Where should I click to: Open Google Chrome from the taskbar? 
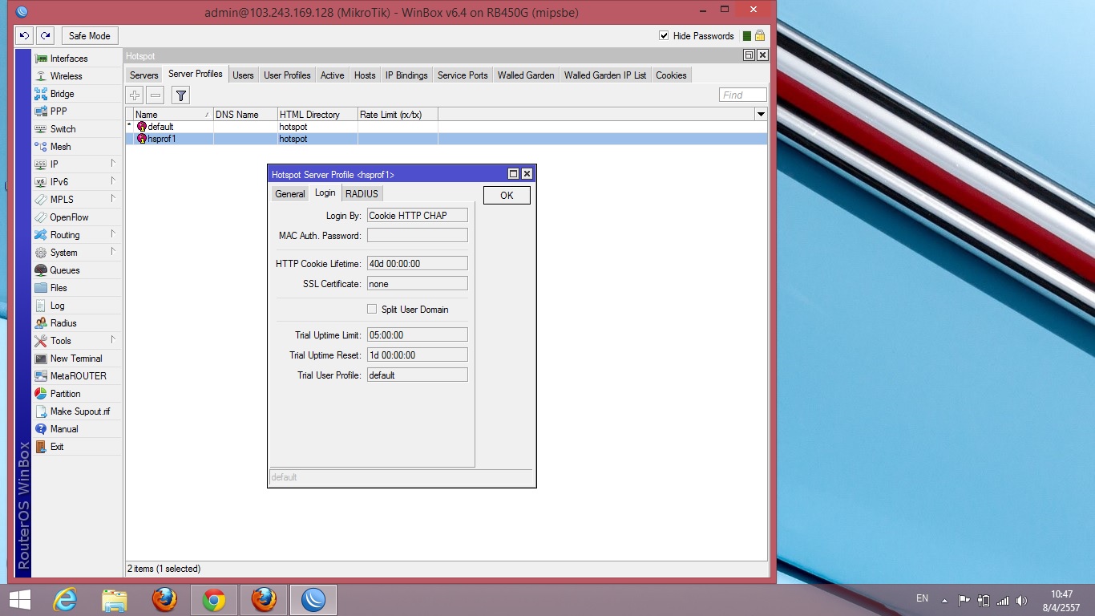[x=214, y=600]
